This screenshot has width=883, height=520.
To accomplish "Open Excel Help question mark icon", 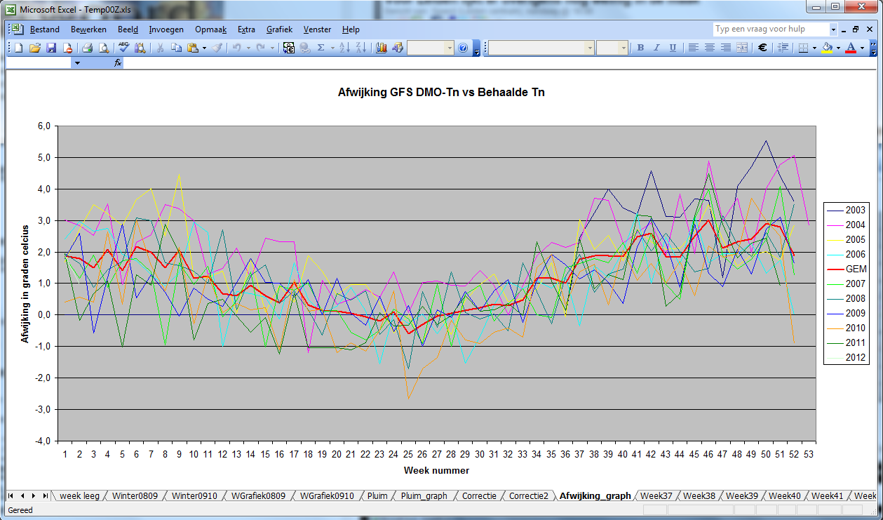I will tap(463, 48).
